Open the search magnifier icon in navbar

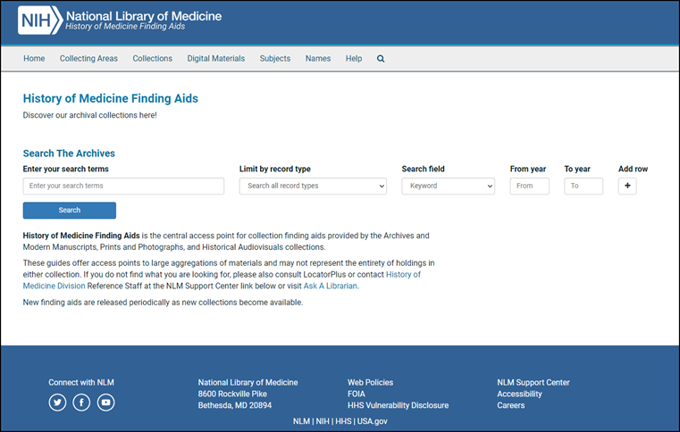click(381, 59)
